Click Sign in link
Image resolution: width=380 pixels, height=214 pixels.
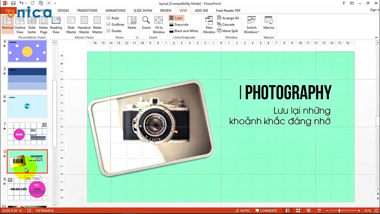(x=375, y=10)
